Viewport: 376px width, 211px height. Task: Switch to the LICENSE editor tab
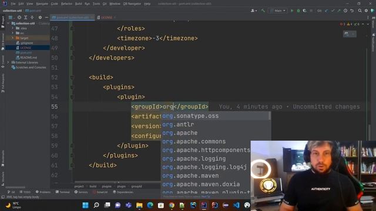106,18
